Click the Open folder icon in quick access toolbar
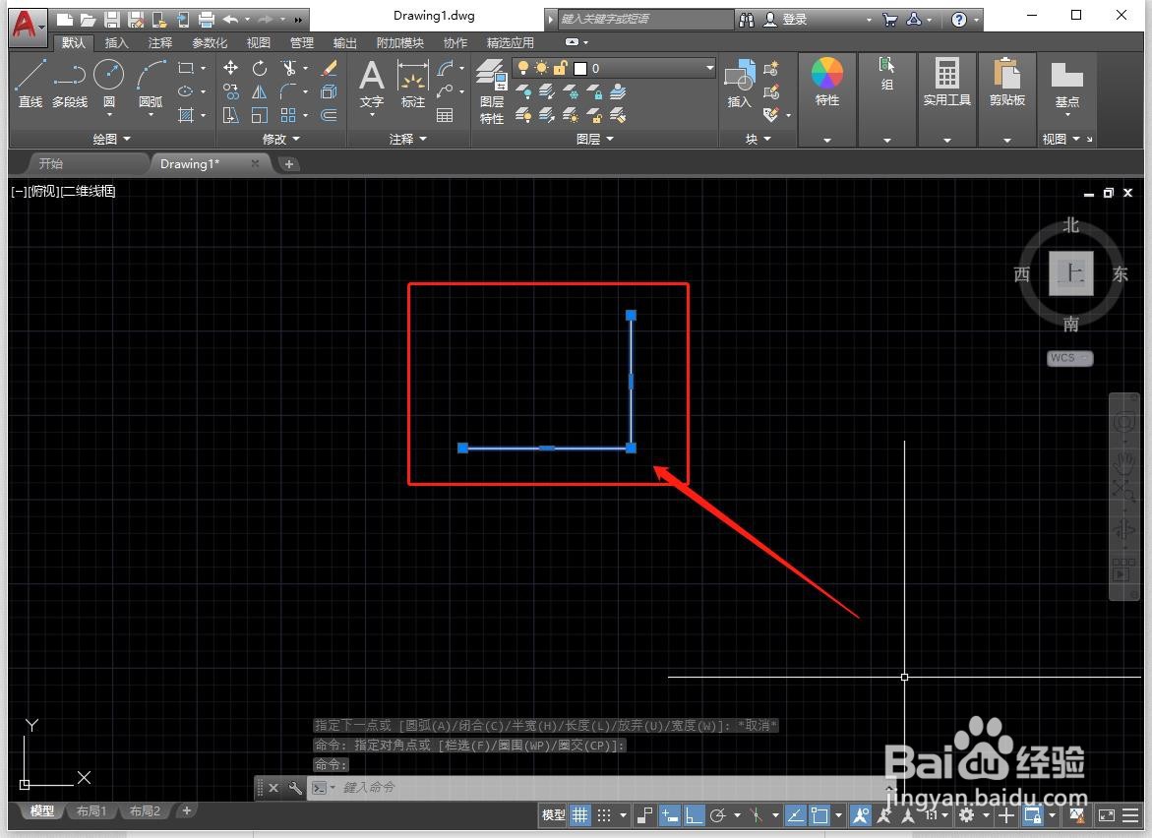This screenshot has height=838, width=1152. [89, 20]
